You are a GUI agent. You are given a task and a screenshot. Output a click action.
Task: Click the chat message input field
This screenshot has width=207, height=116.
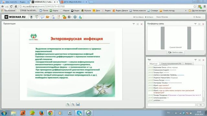pyautogui.click(x=171, y=105)
